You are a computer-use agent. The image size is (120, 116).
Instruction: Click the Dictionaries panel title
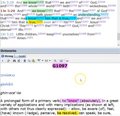click(8, 51)
